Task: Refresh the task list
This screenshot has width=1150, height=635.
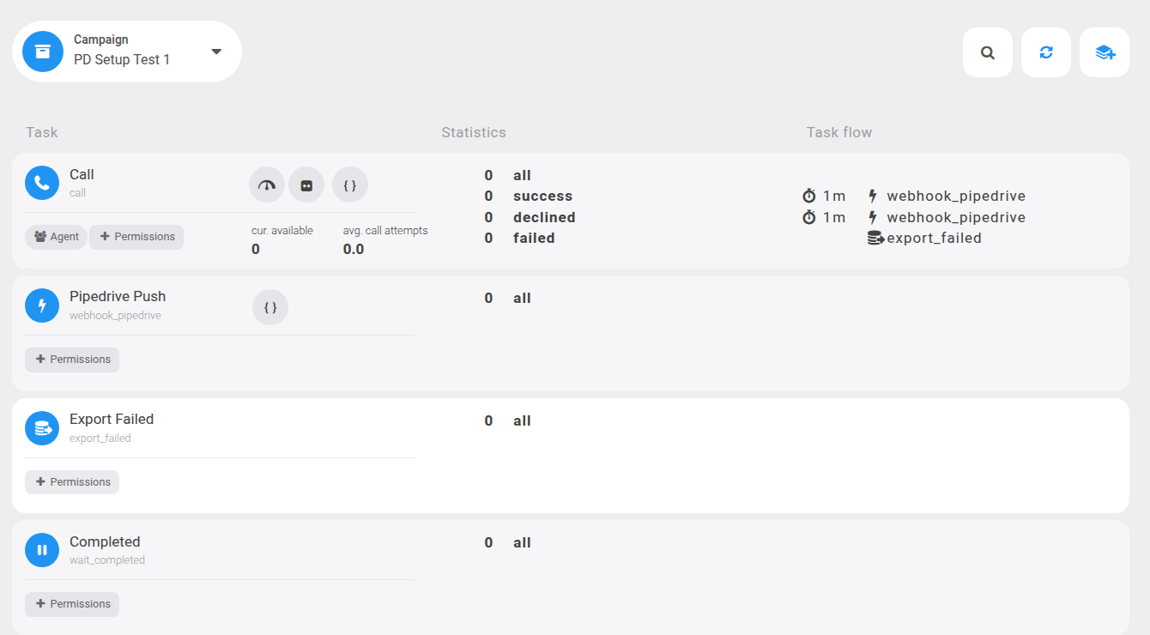Action: pos(1046,52)
